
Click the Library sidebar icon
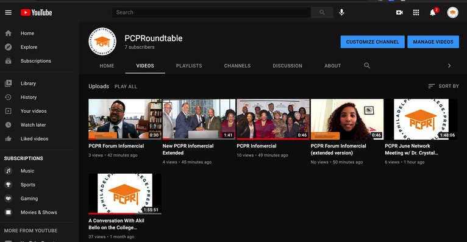[x=9, y=84]
